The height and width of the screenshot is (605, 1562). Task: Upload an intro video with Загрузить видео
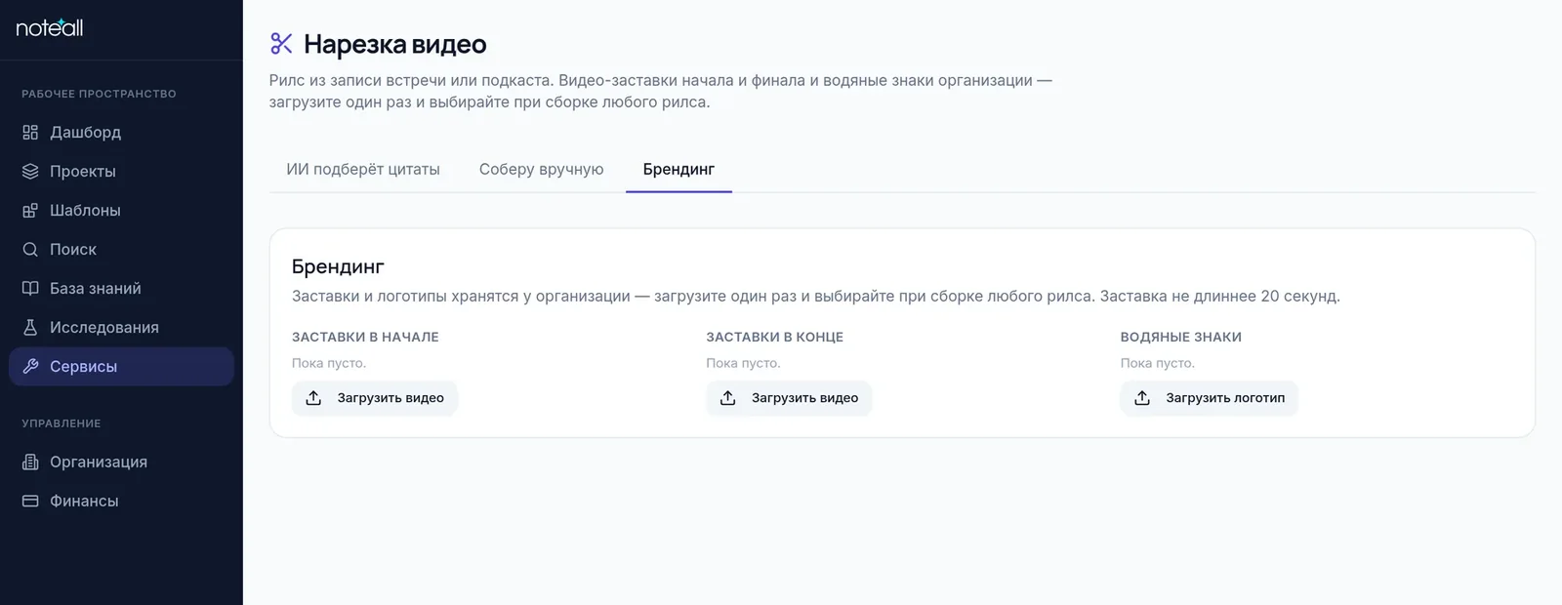[x=375, y=398]
